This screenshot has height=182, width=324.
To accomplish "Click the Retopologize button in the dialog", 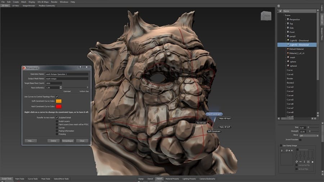I will pos(68,141).
